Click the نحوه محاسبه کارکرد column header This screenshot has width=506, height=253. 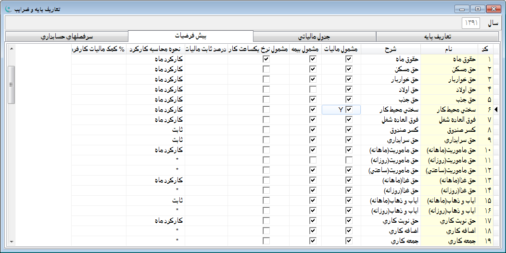tap(155, 49)
